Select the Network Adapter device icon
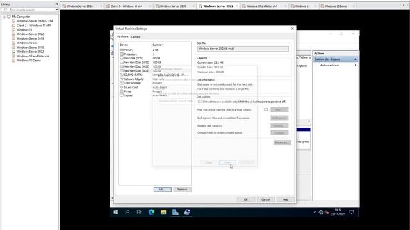 coord(122,79)
